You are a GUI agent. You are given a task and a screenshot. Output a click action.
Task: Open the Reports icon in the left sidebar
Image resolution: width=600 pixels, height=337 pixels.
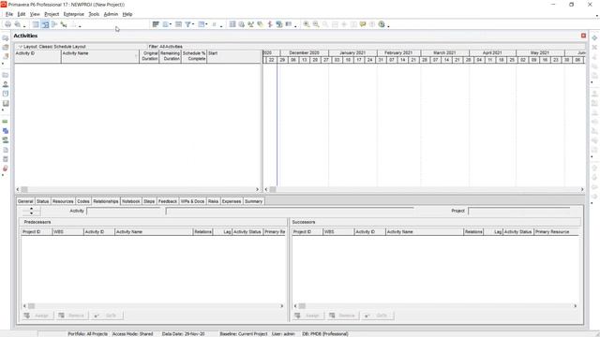coord(6,94)
